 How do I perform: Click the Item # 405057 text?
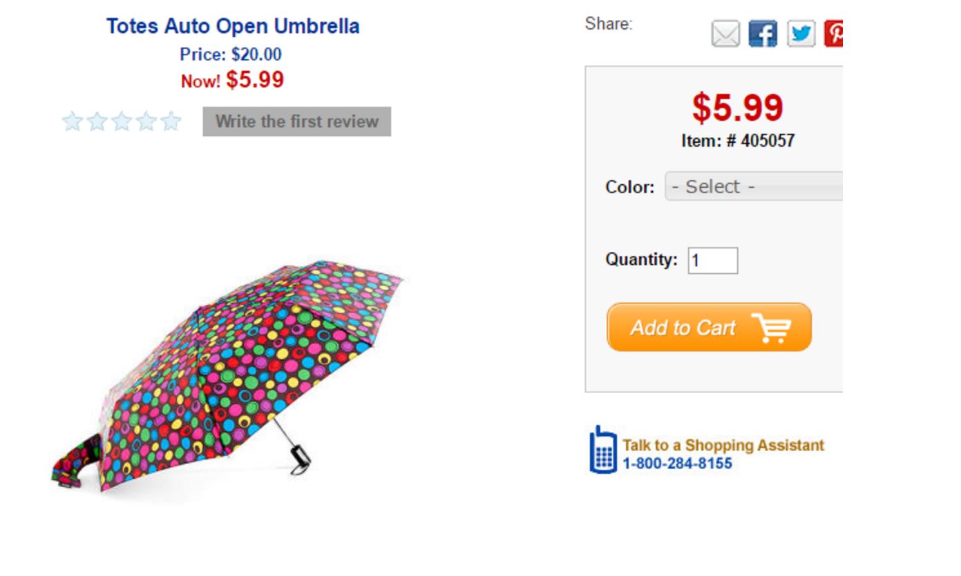point(738,141)
